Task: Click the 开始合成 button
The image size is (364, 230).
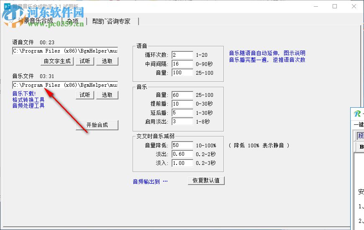Action: (97, 125)
